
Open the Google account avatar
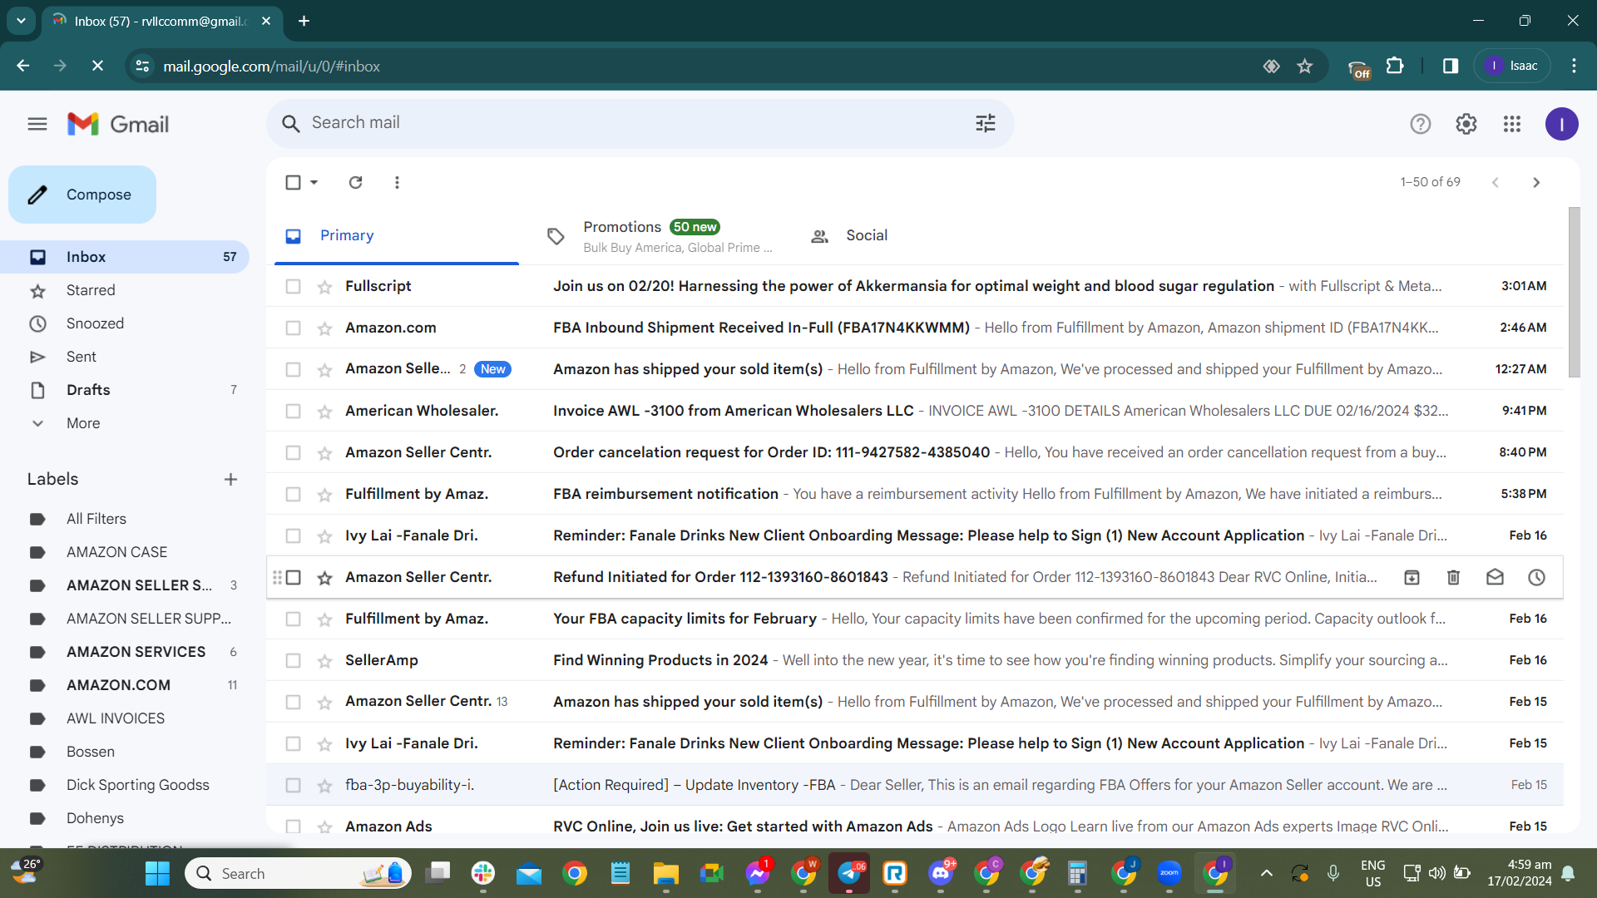(x=1561, y=124)
